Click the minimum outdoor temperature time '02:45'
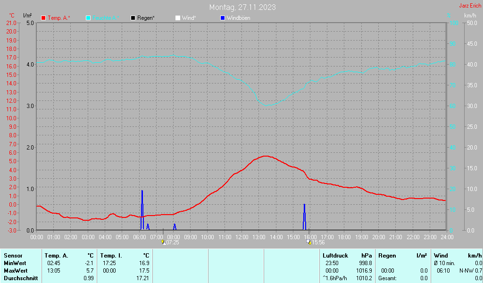The image size is (483, 283). pyautogui.click(x=54, y=263)
